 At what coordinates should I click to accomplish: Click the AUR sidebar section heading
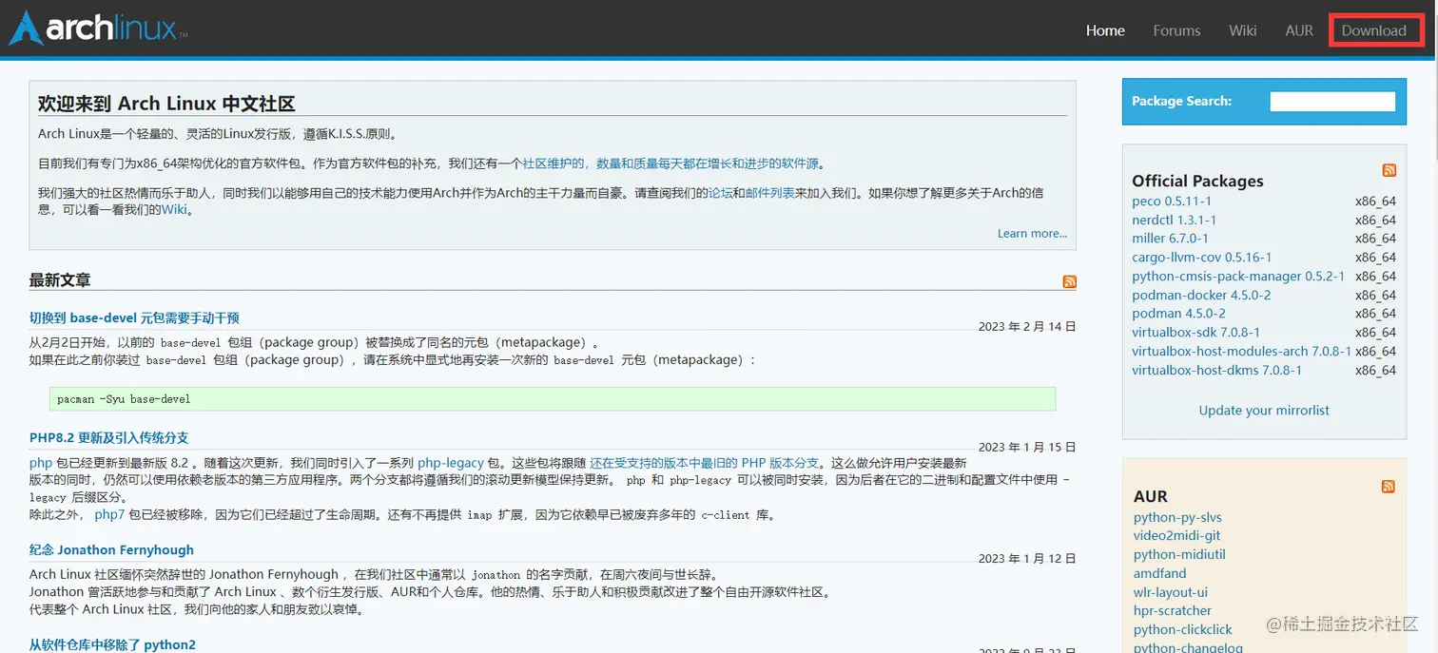click(1151, 496)
